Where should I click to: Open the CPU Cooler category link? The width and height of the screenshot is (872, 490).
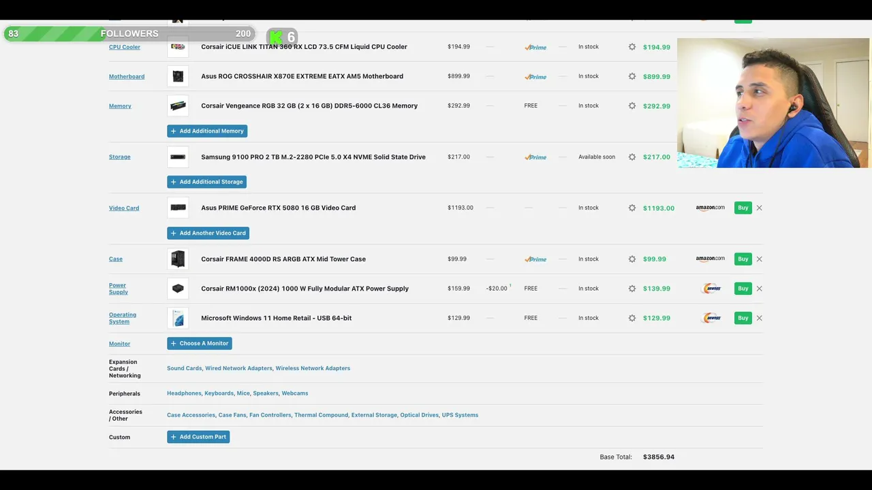click(125, 47)
